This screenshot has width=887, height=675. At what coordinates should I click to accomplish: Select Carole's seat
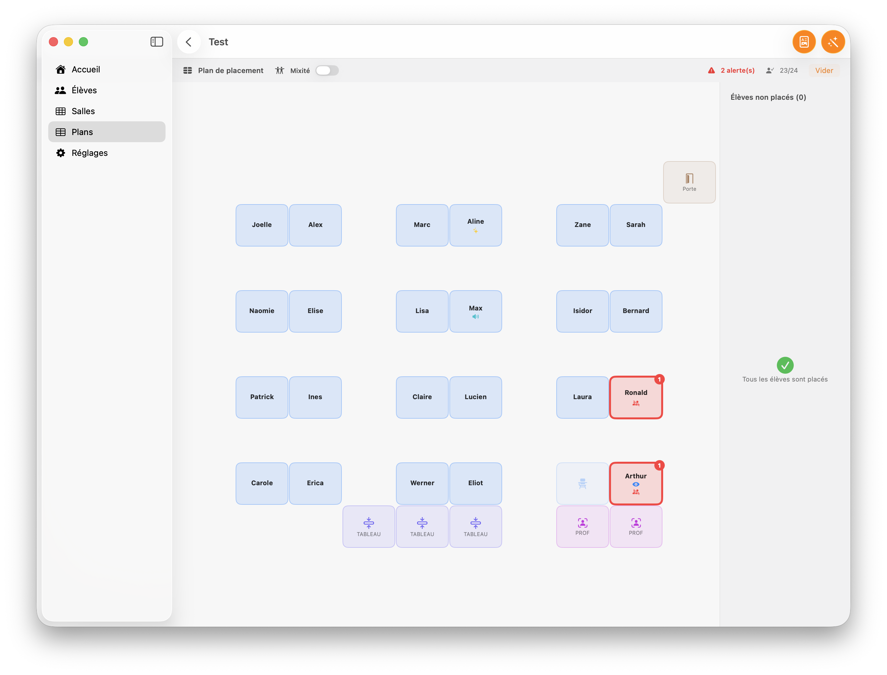[262, 483]
